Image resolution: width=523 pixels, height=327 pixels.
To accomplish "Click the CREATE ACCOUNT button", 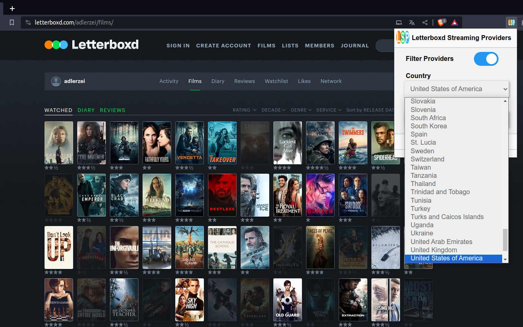I will pyautogui.click(x=224, y=45).
